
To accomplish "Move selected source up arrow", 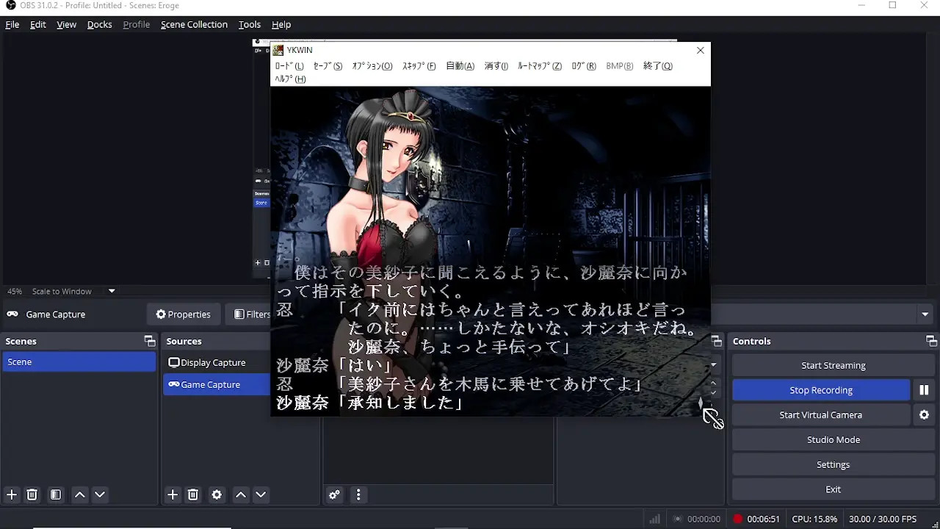I will [x=240, y=495].
